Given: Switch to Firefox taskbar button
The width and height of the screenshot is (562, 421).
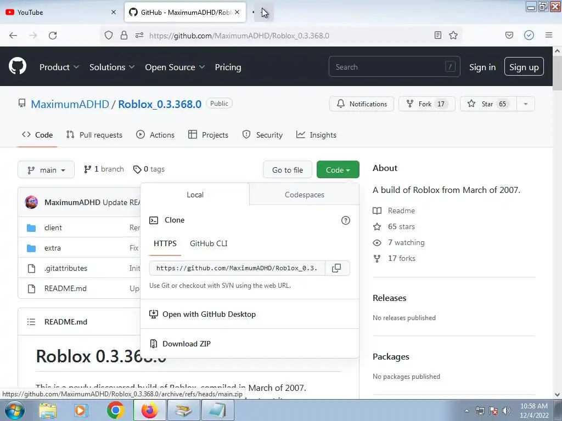Looking at the screenshot, I should 149,410.
